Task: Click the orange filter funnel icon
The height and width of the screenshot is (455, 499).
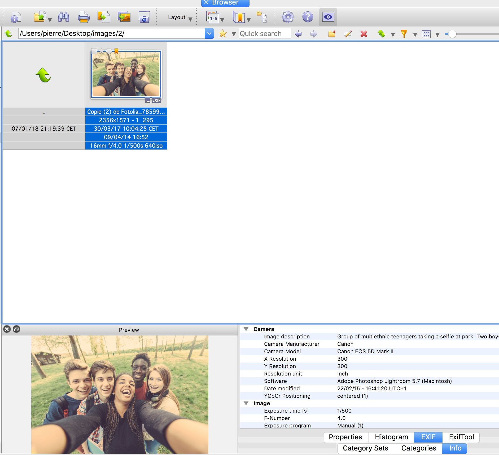Action: point(404,34)
